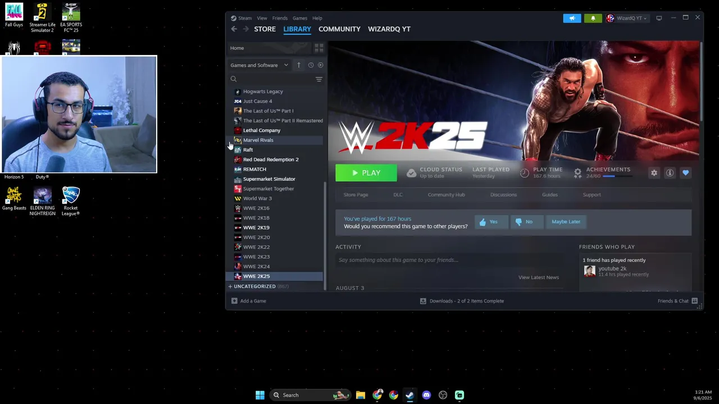
Task: Click the library search magnifier icon
Action: click(234, 79)
